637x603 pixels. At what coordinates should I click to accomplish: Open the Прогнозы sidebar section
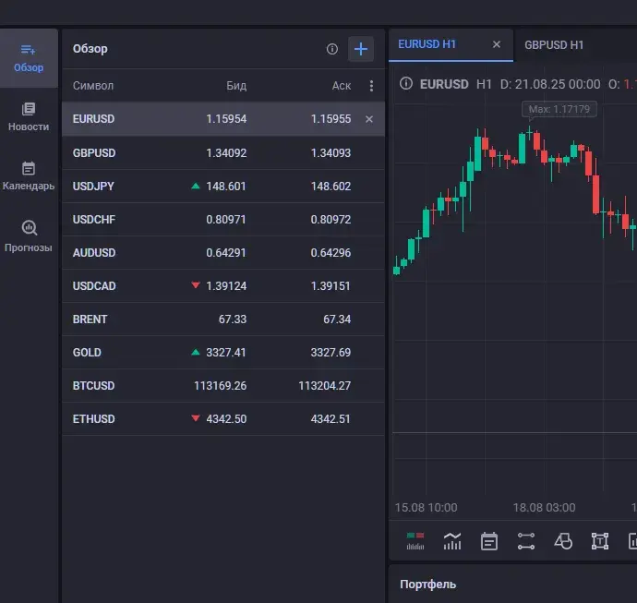pos(29,235)
